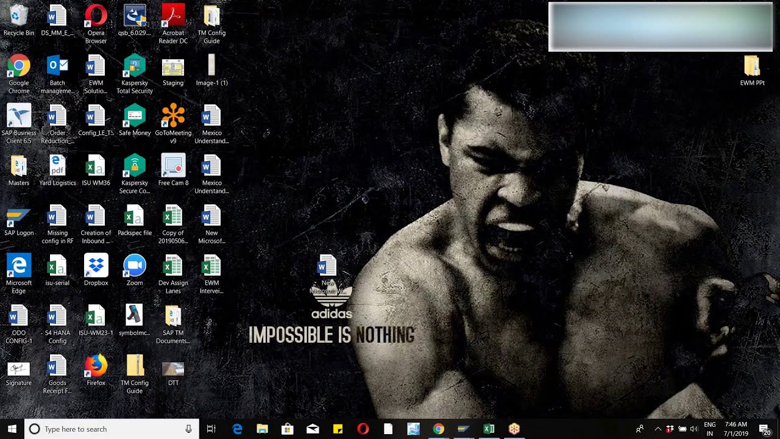Open Opera from the taskbar

[363, 429]
